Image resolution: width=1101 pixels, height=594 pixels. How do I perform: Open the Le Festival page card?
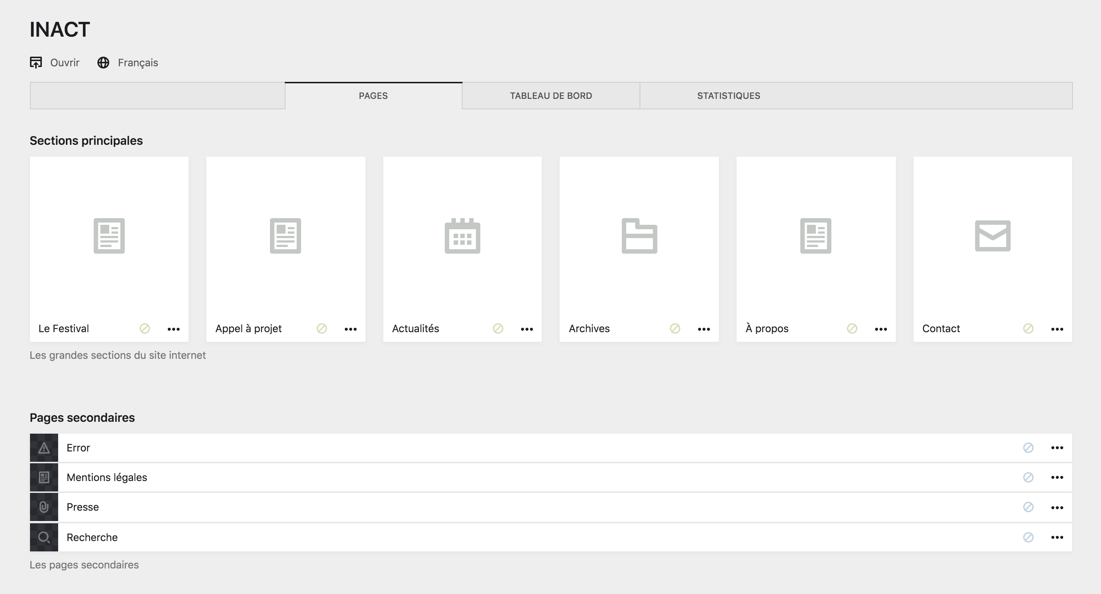(x=109, y=236)
